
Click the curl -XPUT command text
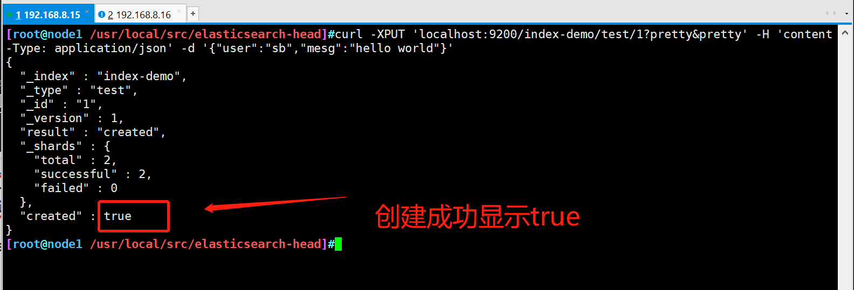[x=370, y=34]
